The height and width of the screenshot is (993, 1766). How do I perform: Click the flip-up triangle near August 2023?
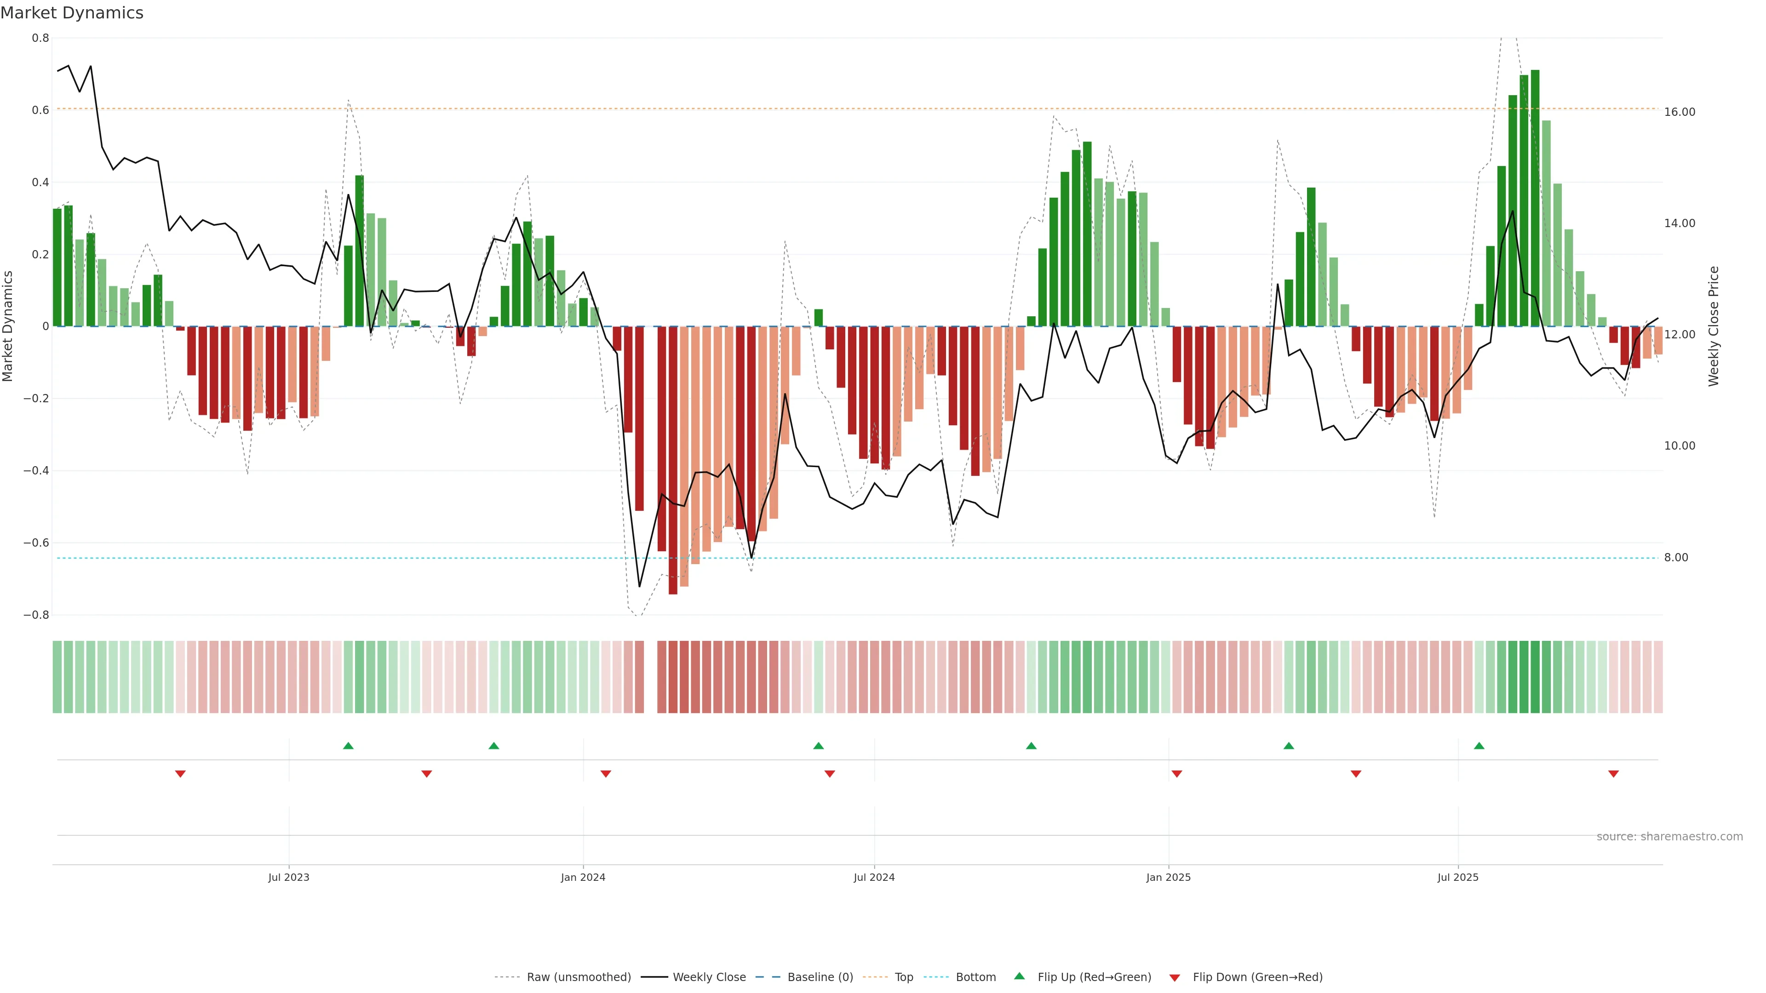point(348,746)
